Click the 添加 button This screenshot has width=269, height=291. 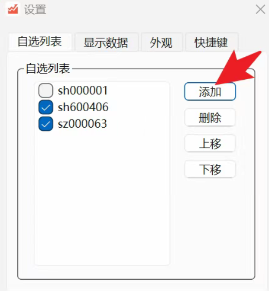tap(210, 91)
